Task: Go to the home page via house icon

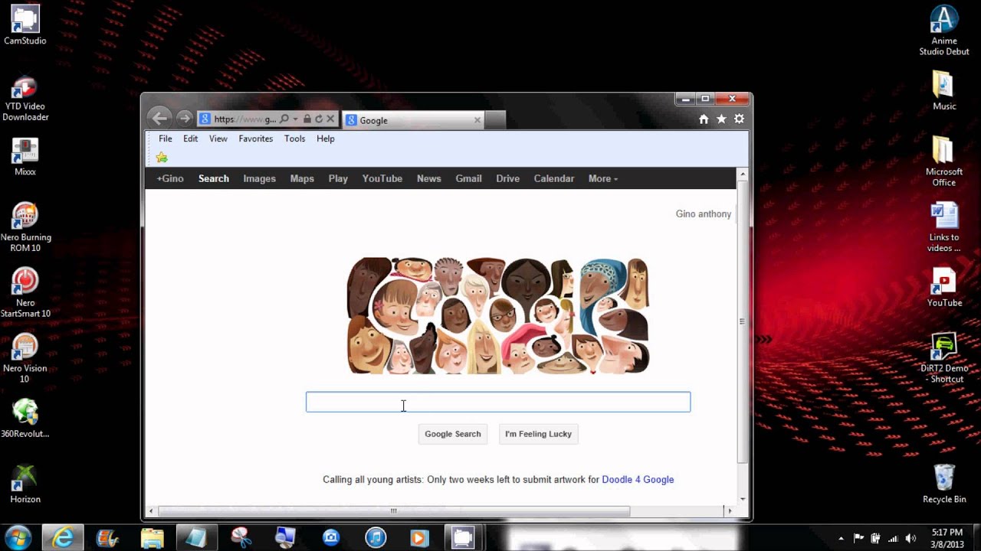Action: pyautogui.click(x=704, y=119)
